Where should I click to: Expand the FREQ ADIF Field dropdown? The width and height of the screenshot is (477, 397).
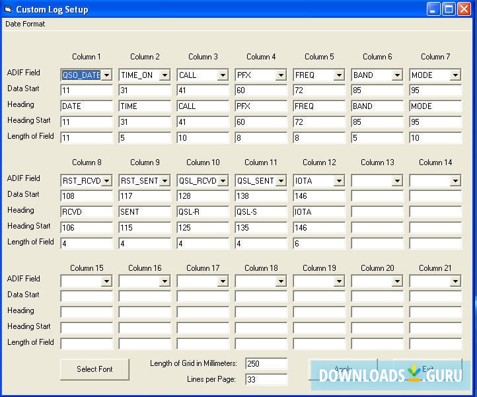pos(339,75)
